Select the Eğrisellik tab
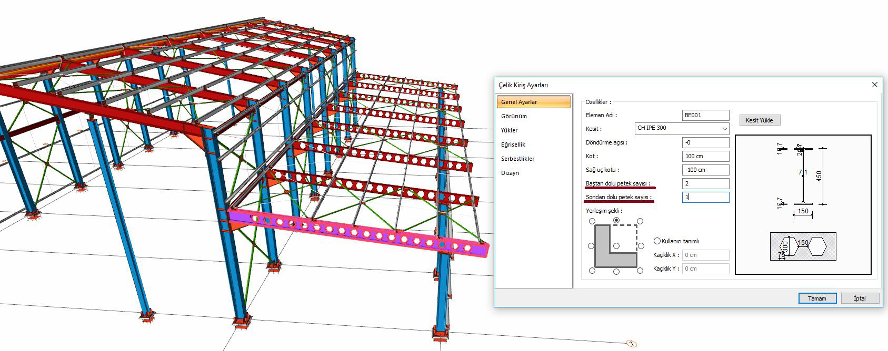888x351 pixels. click(x=513, y=144)
